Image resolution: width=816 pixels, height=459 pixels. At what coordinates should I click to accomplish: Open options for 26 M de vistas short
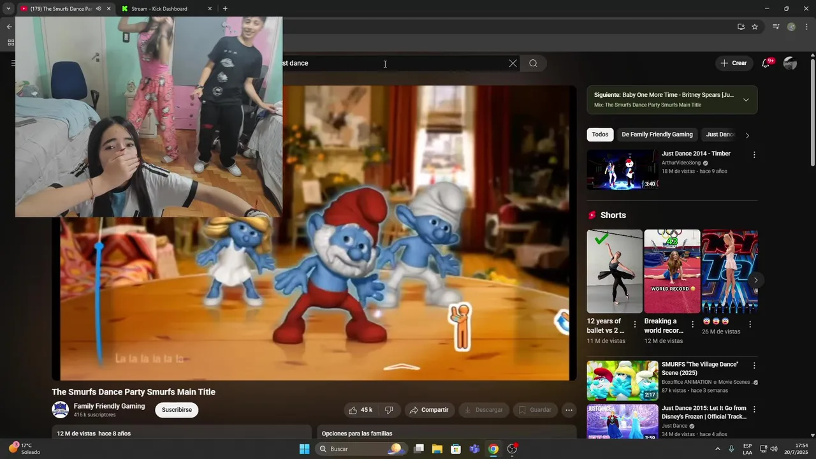pyautogui.click(x=750, y=324)
